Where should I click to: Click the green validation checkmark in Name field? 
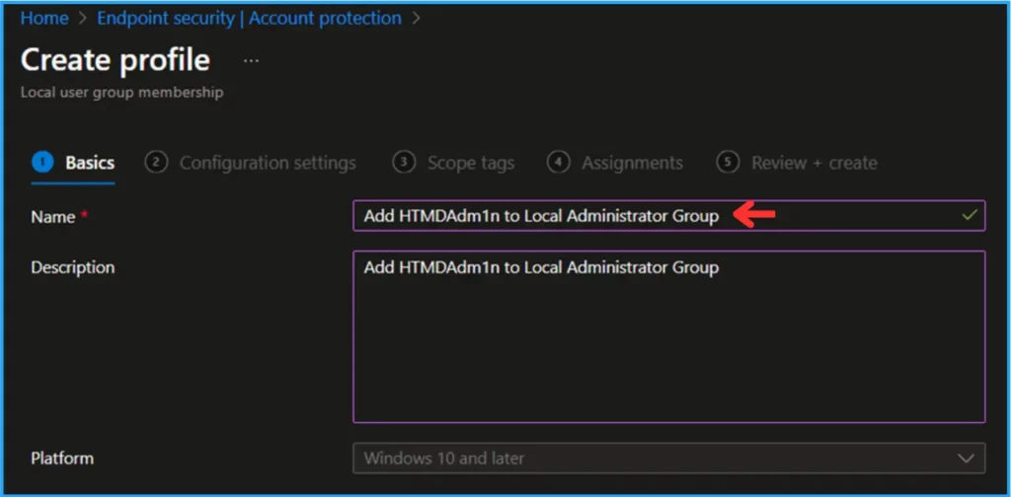[970, 216]
